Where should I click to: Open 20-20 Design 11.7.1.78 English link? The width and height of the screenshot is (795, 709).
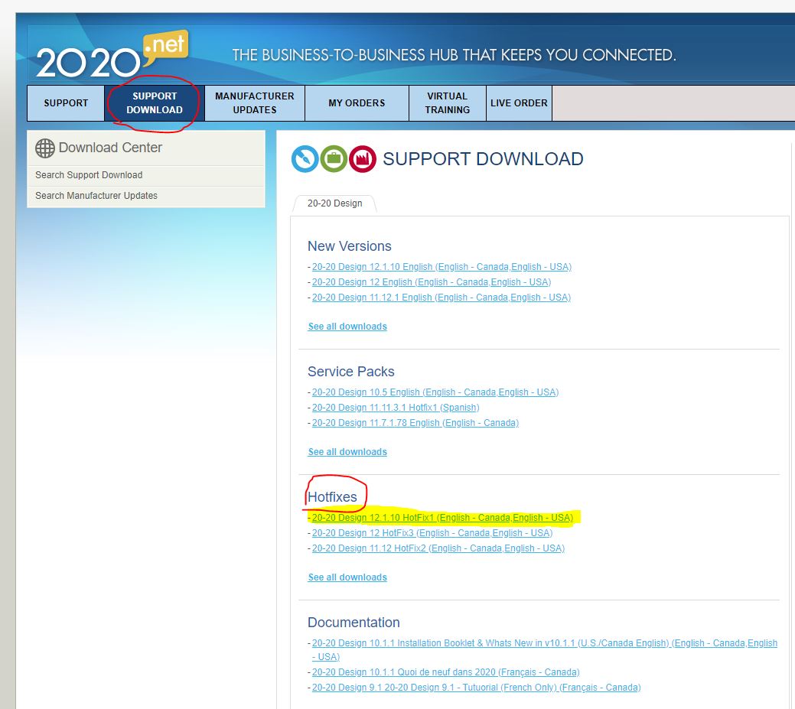pyautogui.click(x=415, y=423)
